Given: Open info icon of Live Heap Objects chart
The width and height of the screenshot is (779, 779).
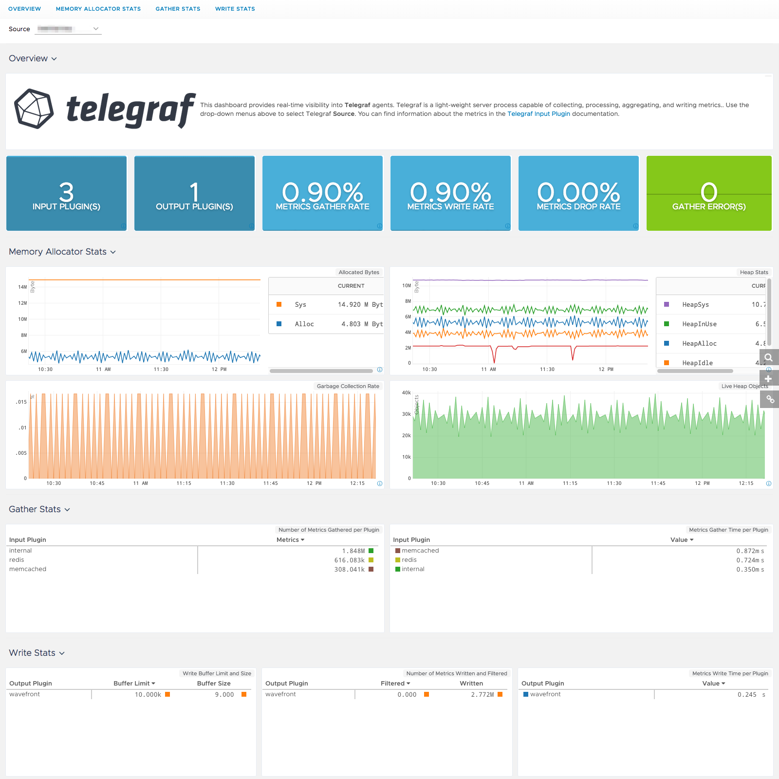Looking at the screenshot, I should (x=769, y=483).
